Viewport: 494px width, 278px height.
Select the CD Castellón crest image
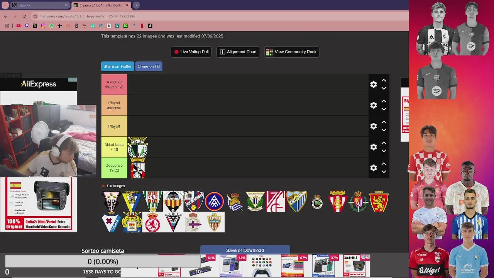(173, 202)
